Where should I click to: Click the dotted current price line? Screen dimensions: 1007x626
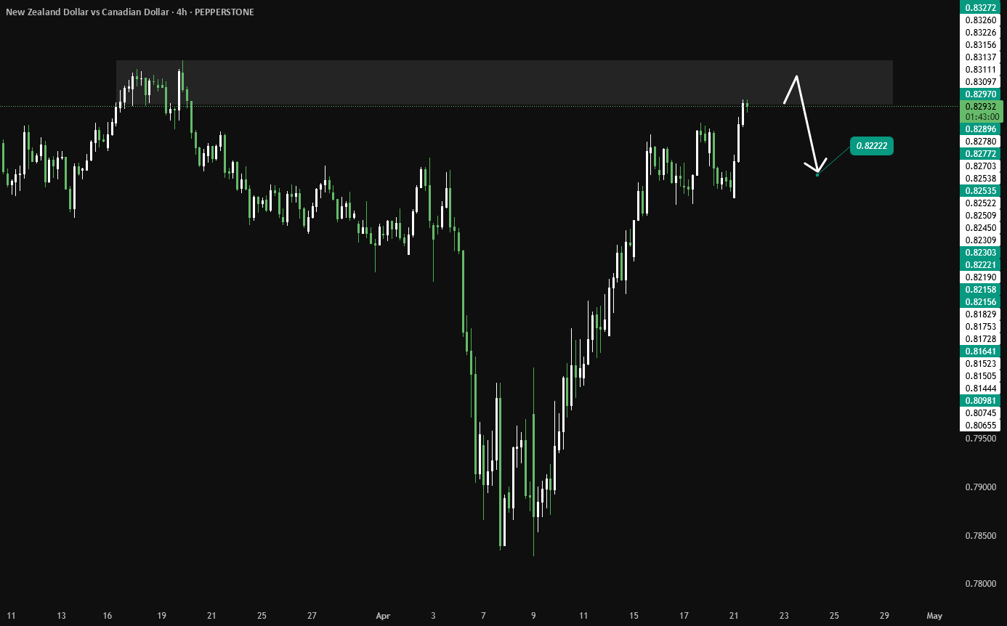click(x=480, y=107)
